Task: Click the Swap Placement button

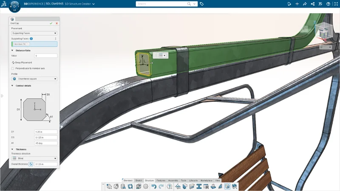Action: pyautogui.click(x=21, y=62)
